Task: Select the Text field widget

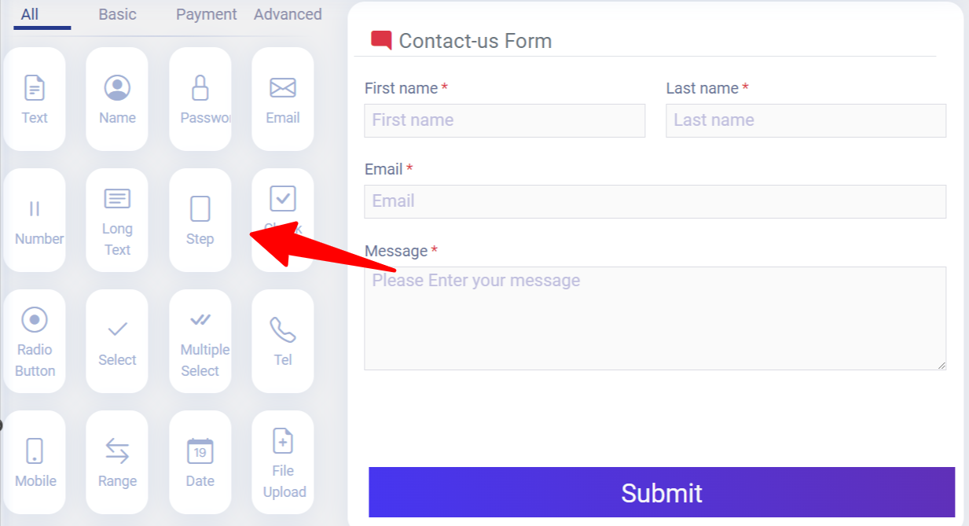Action: click(35, 98)
